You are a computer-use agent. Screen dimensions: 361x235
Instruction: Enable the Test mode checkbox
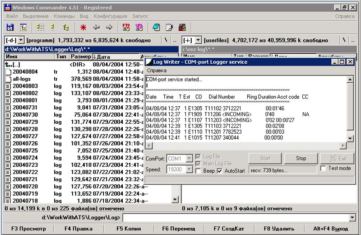coord(323,169)
